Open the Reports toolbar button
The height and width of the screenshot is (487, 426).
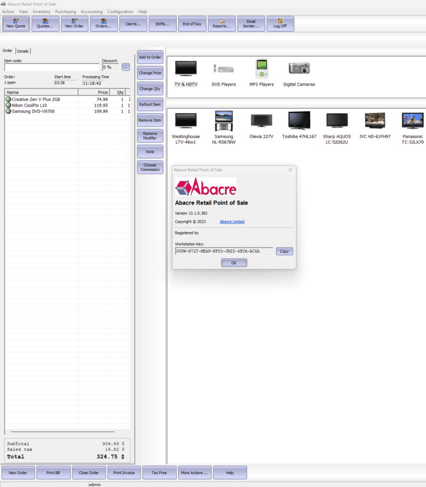[222, 23]
